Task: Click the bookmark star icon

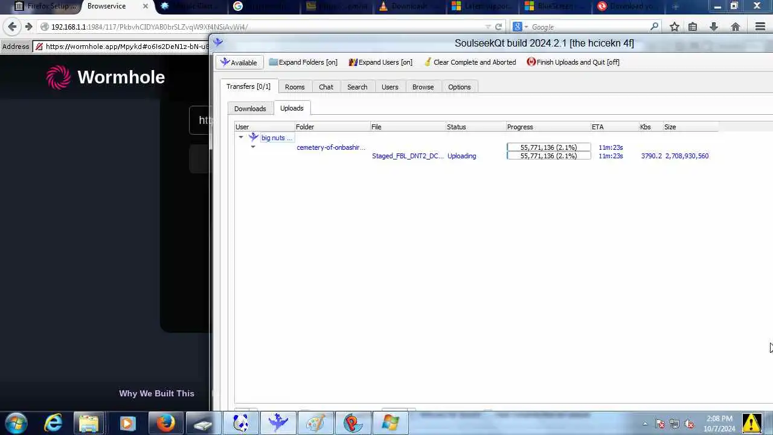Action: point(675,27)
